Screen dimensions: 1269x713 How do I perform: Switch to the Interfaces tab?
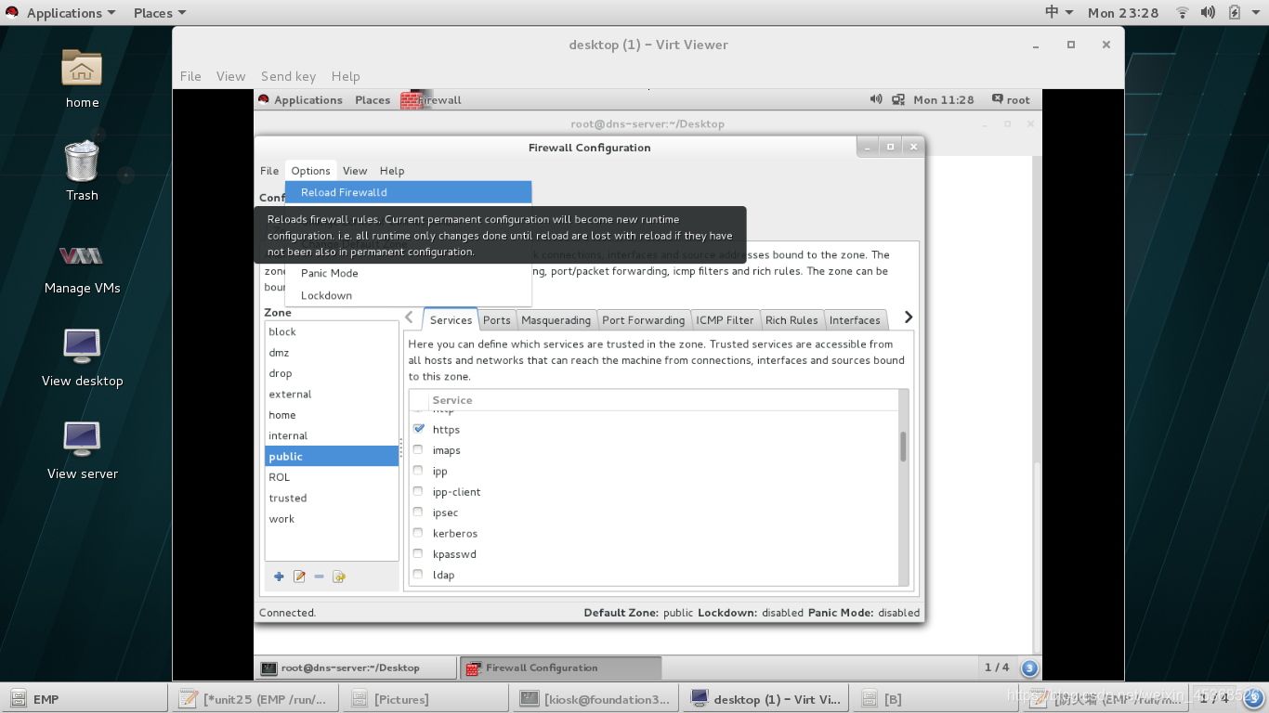[x=855, y=320]
